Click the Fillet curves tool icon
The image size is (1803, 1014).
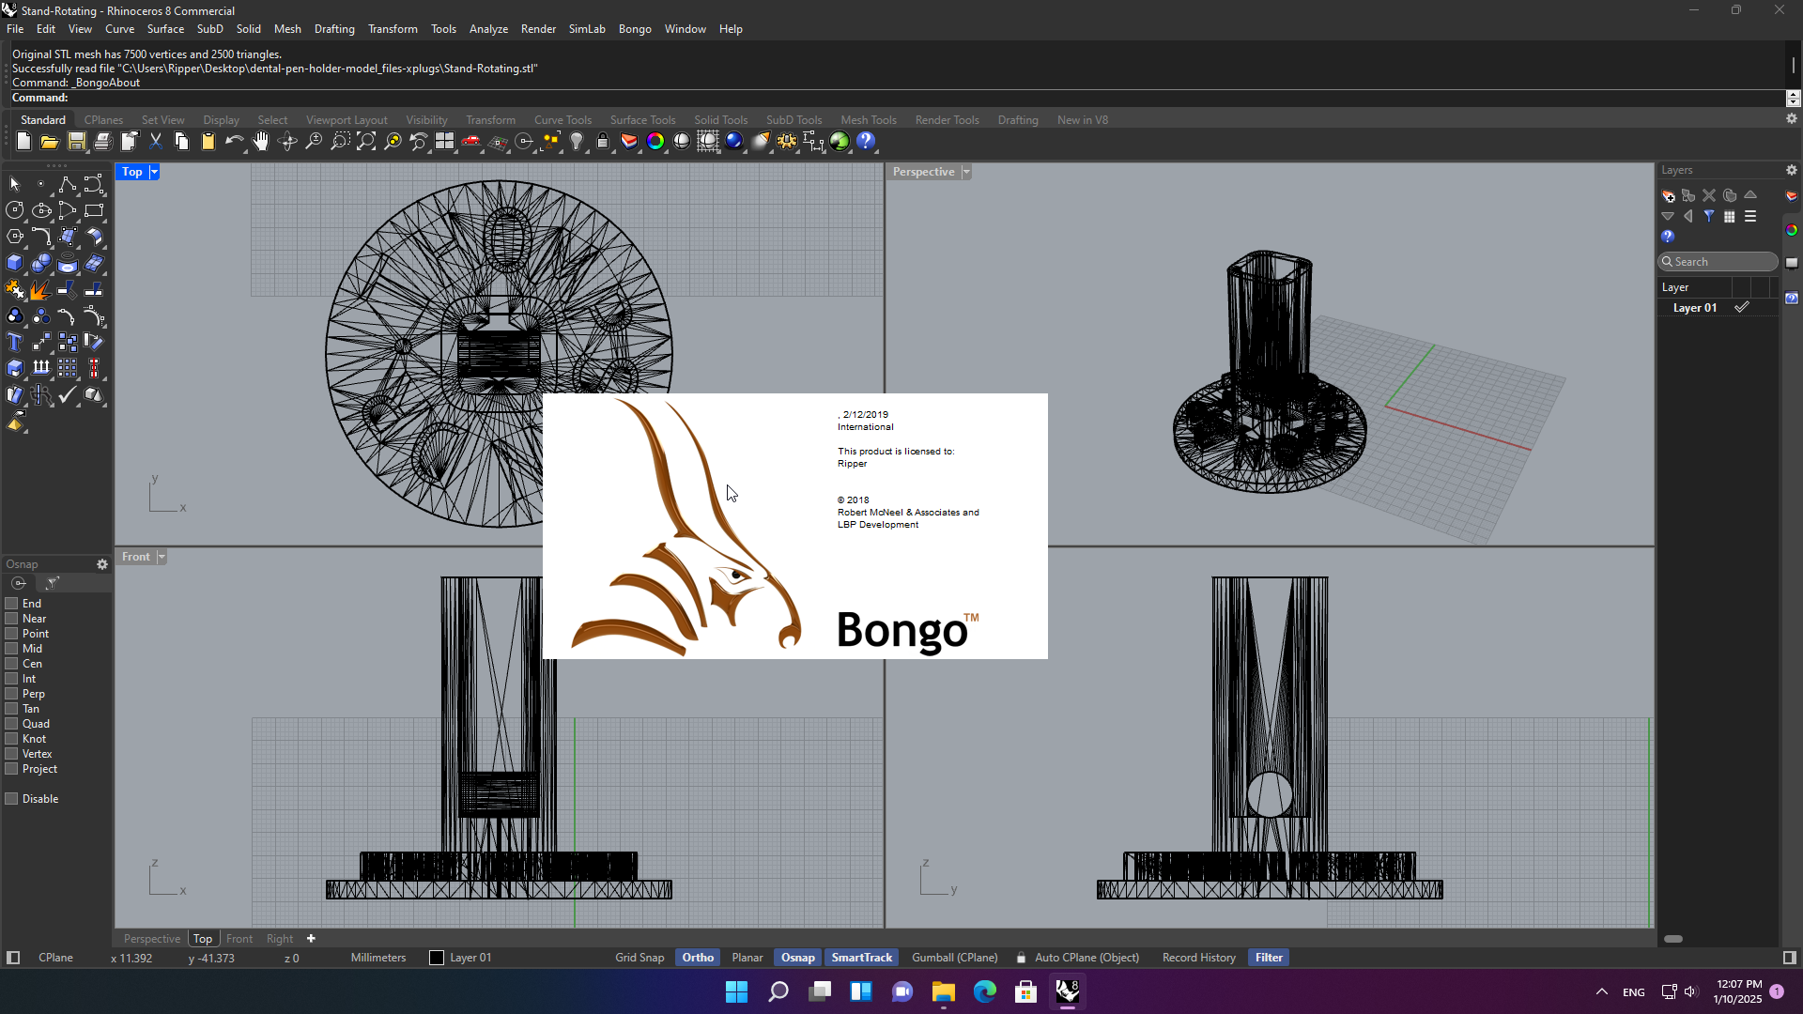click(x=41, y=237)
